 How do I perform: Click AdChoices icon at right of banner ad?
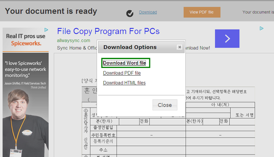coord(261,28)
